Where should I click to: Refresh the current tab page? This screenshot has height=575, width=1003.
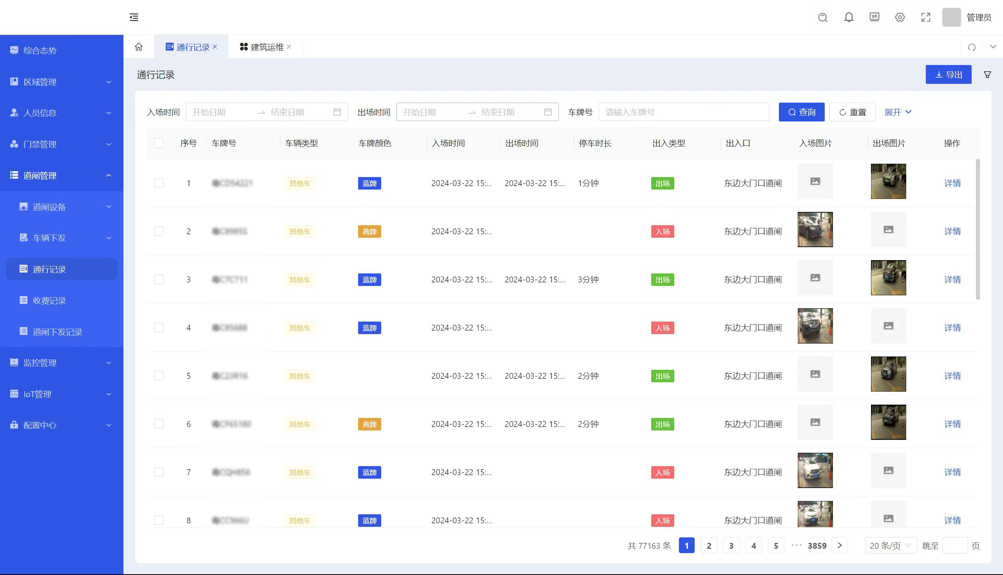coord(972,47)
